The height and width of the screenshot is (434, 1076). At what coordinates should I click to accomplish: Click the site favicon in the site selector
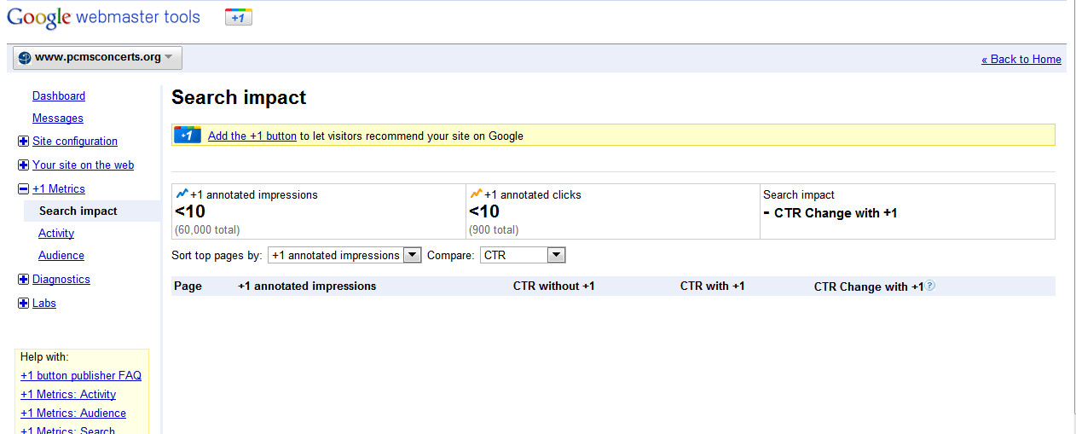coord(25,58)
